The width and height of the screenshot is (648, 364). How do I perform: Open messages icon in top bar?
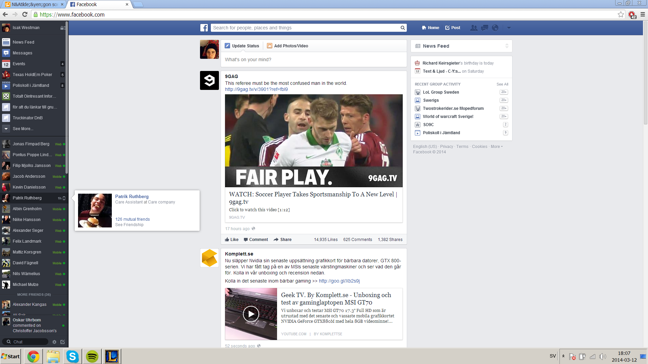coord(484,28)
